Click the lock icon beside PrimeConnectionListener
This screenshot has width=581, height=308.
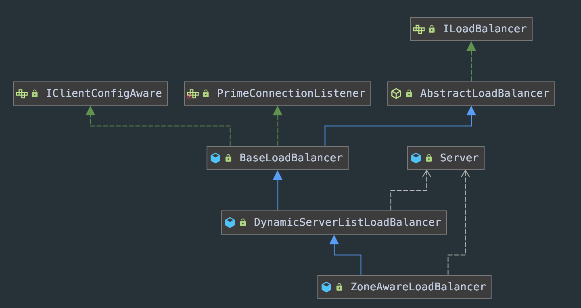(206, 94)
